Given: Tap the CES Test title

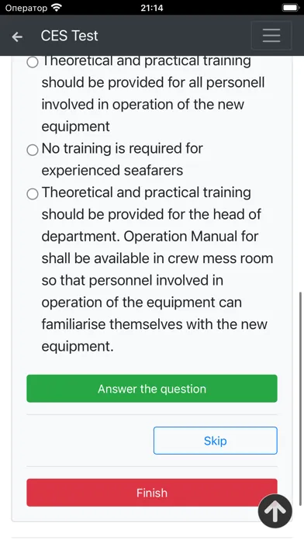Looking at the screenshot, I should point(69,36).
